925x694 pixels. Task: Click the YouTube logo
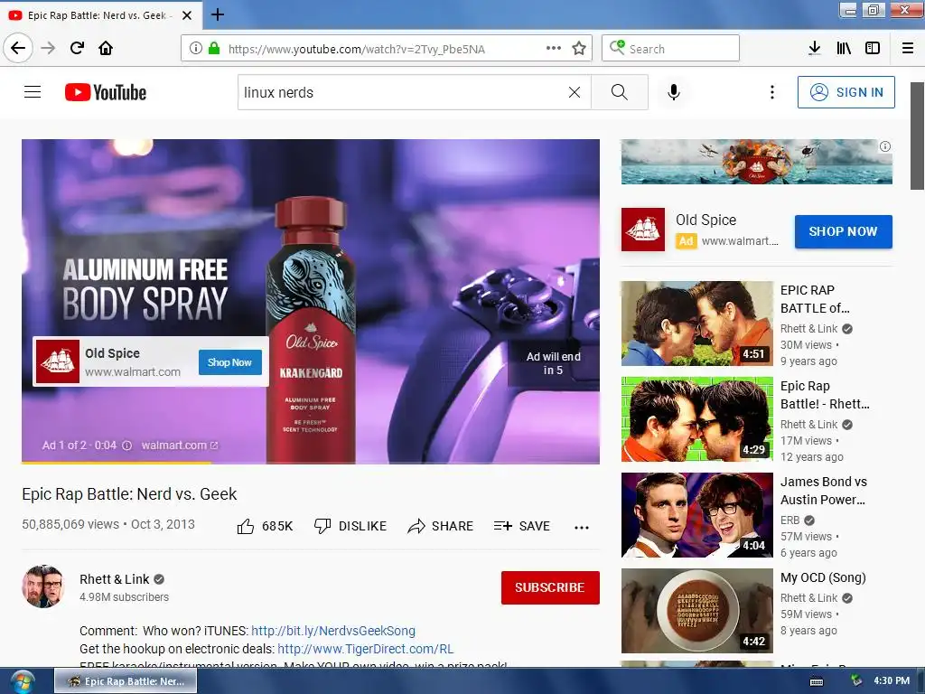point(106,92)
